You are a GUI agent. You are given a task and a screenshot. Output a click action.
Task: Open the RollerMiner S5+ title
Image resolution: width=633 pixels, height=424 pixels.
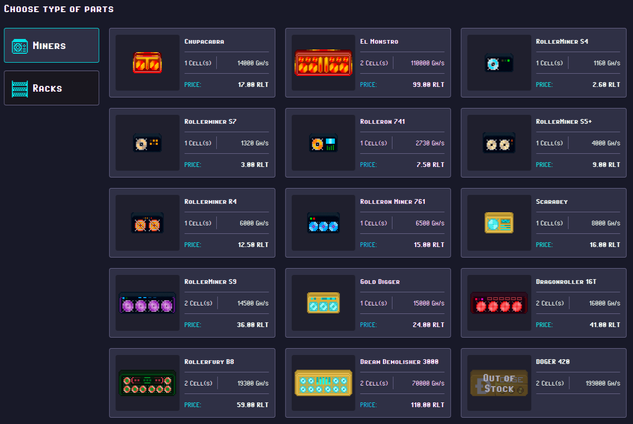(x=564, y=122)
